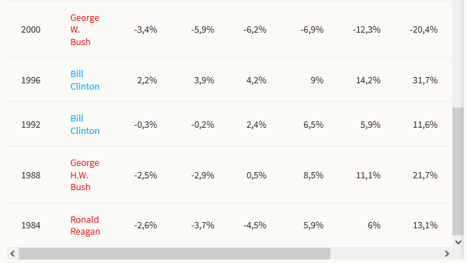Click the vertical scrollbar thumb

(x=458, y=171)
